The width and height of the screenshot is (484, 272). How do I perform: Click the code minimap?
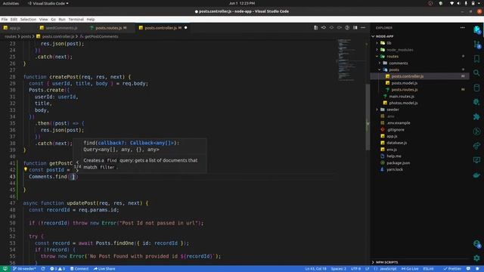pos(348,60)
